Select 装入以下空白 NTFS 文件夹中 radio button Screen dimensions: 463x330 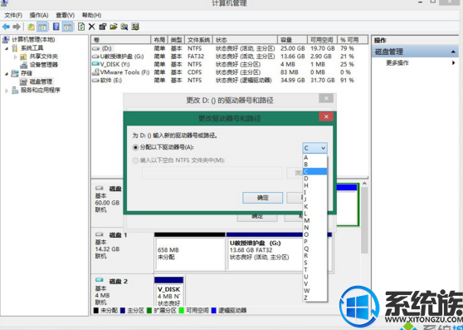point(135,160)
